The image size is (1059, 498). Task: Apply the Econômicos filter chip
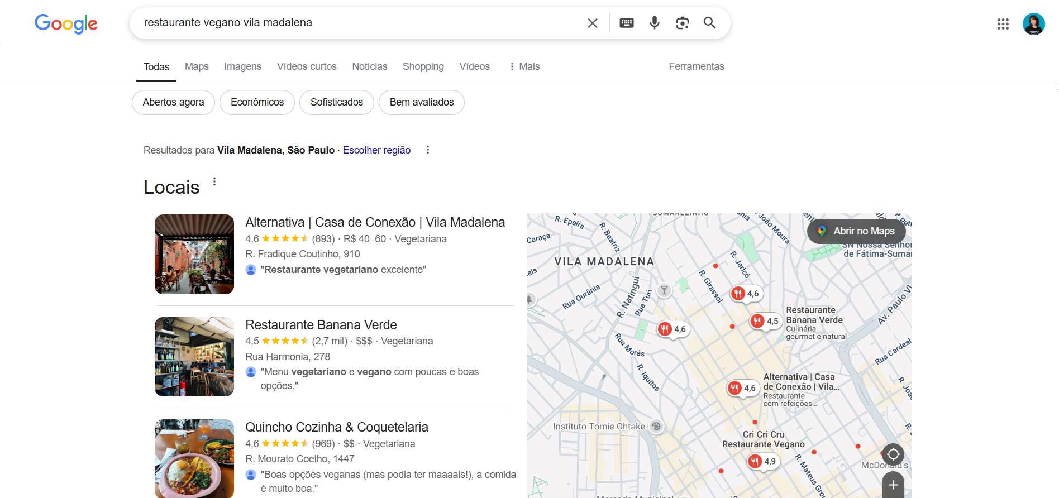coord(257,102)
